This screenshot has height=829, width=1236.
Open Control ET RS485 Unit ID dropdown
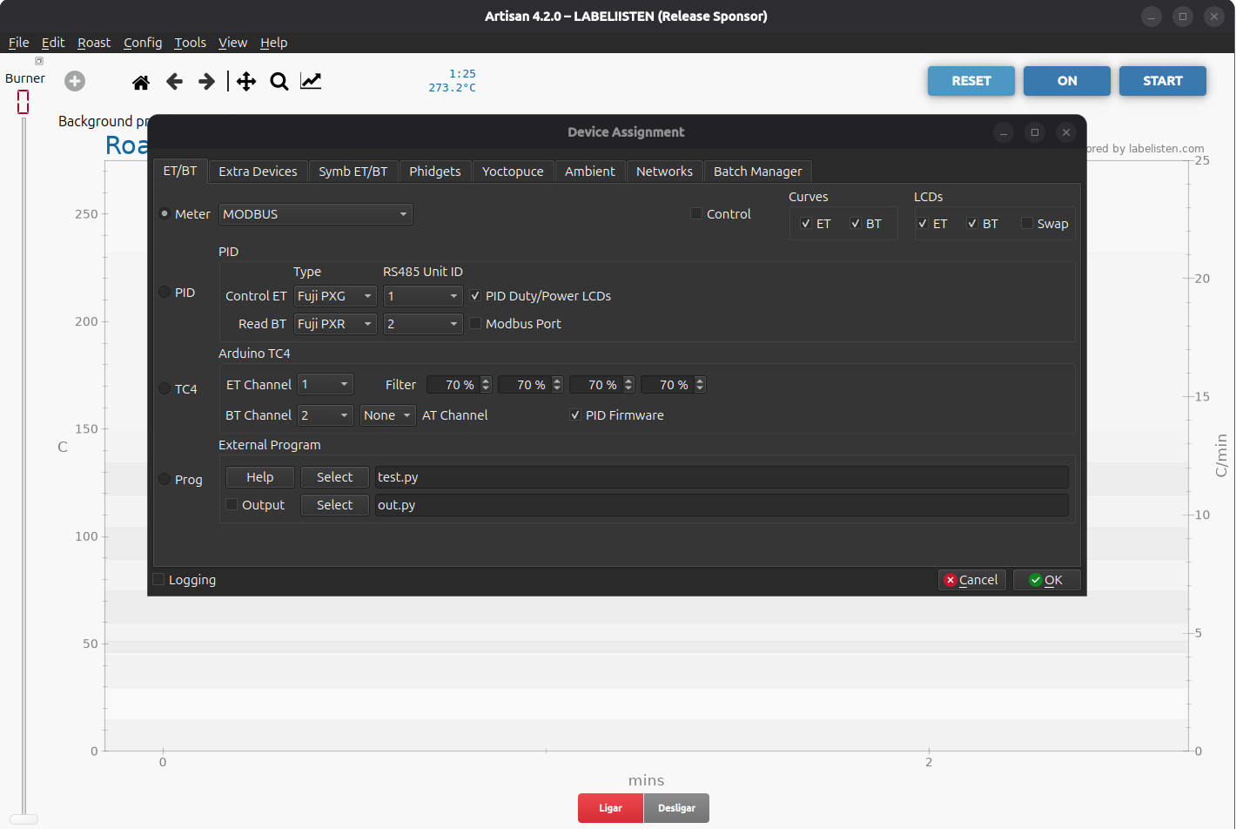point(423,296)
